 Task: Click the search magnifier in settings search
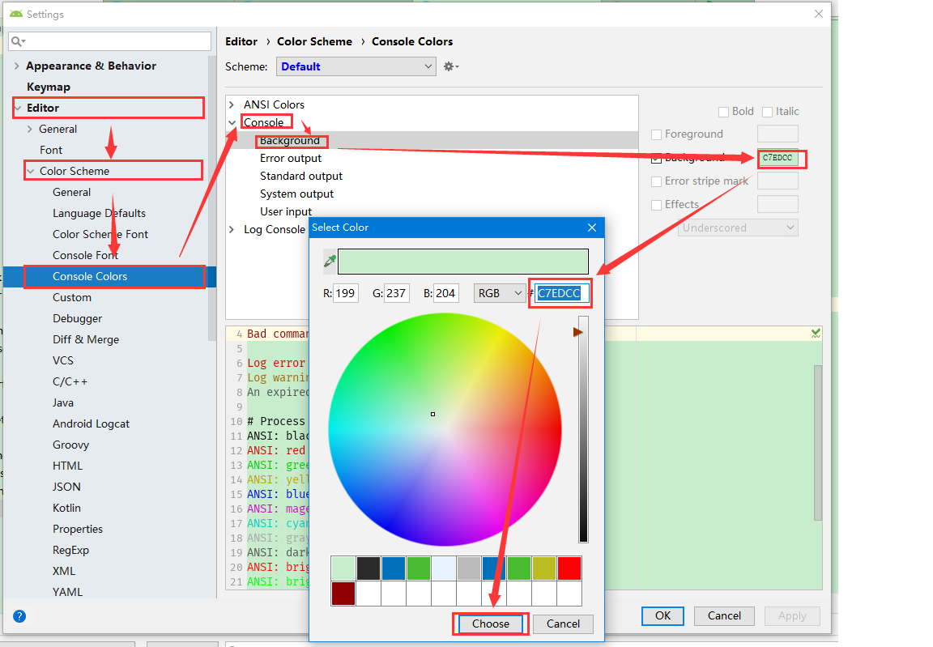(x=16, y=40)
